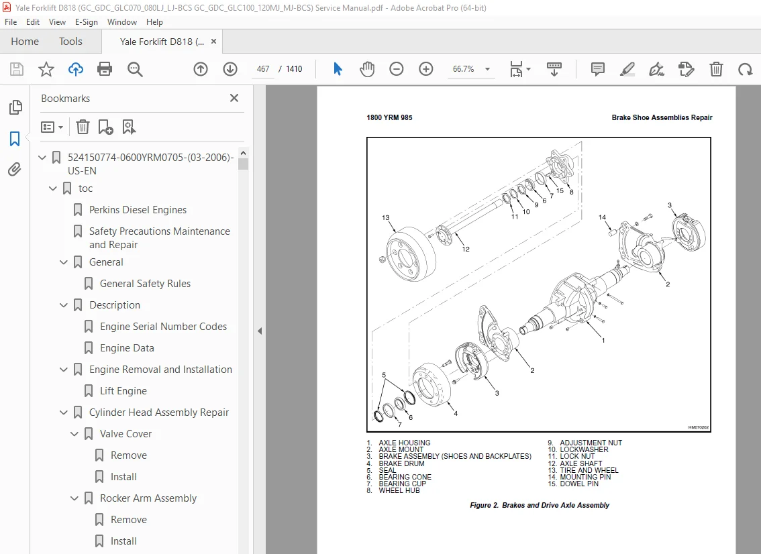
Task: Click the Save file icon
Action: click(17, 69)
